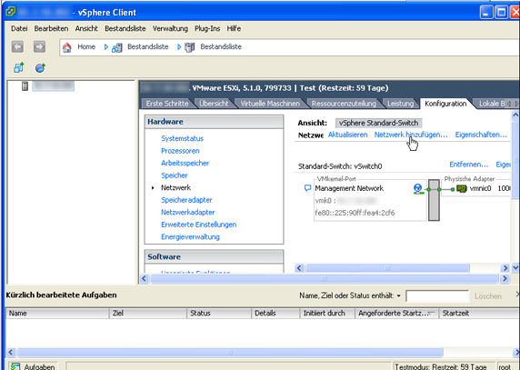The width and height of the screenshot is (520, 370).
Task: Click the first Bestandsliste breadcrumb
Action: coord(147,46)
